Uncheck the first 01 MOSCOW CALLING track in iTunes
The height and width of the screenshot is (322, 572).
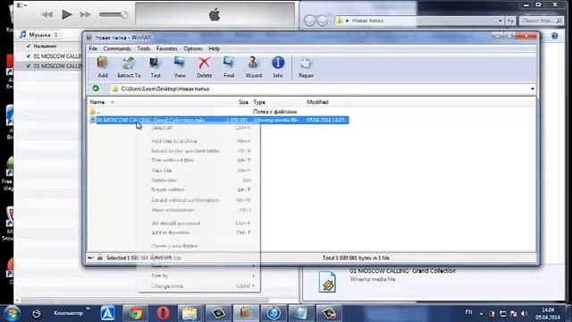tap(29, 55)
